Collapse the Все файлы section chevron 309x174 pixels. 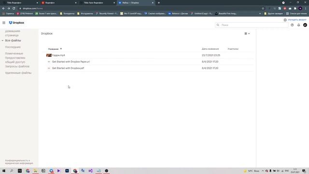(2, 41)
